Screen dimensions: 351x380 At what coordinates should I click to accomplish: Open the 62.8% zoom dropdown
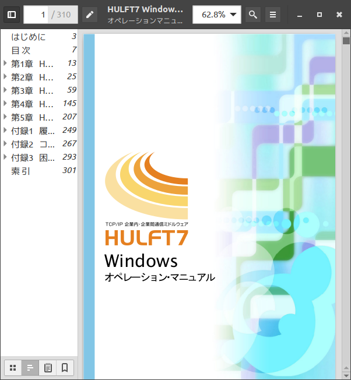click(217, 15)
